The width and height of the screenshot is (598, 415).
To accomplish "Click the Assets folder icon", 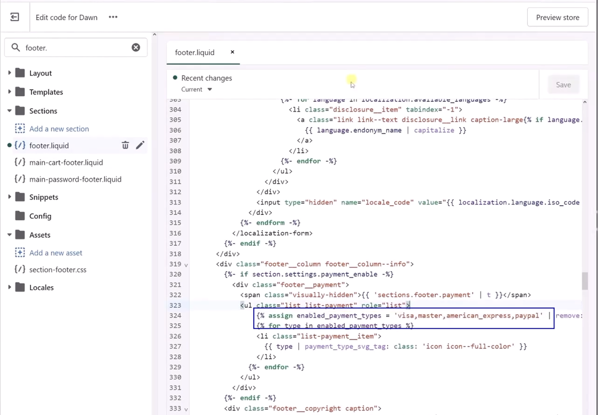I will pos(20,235).
